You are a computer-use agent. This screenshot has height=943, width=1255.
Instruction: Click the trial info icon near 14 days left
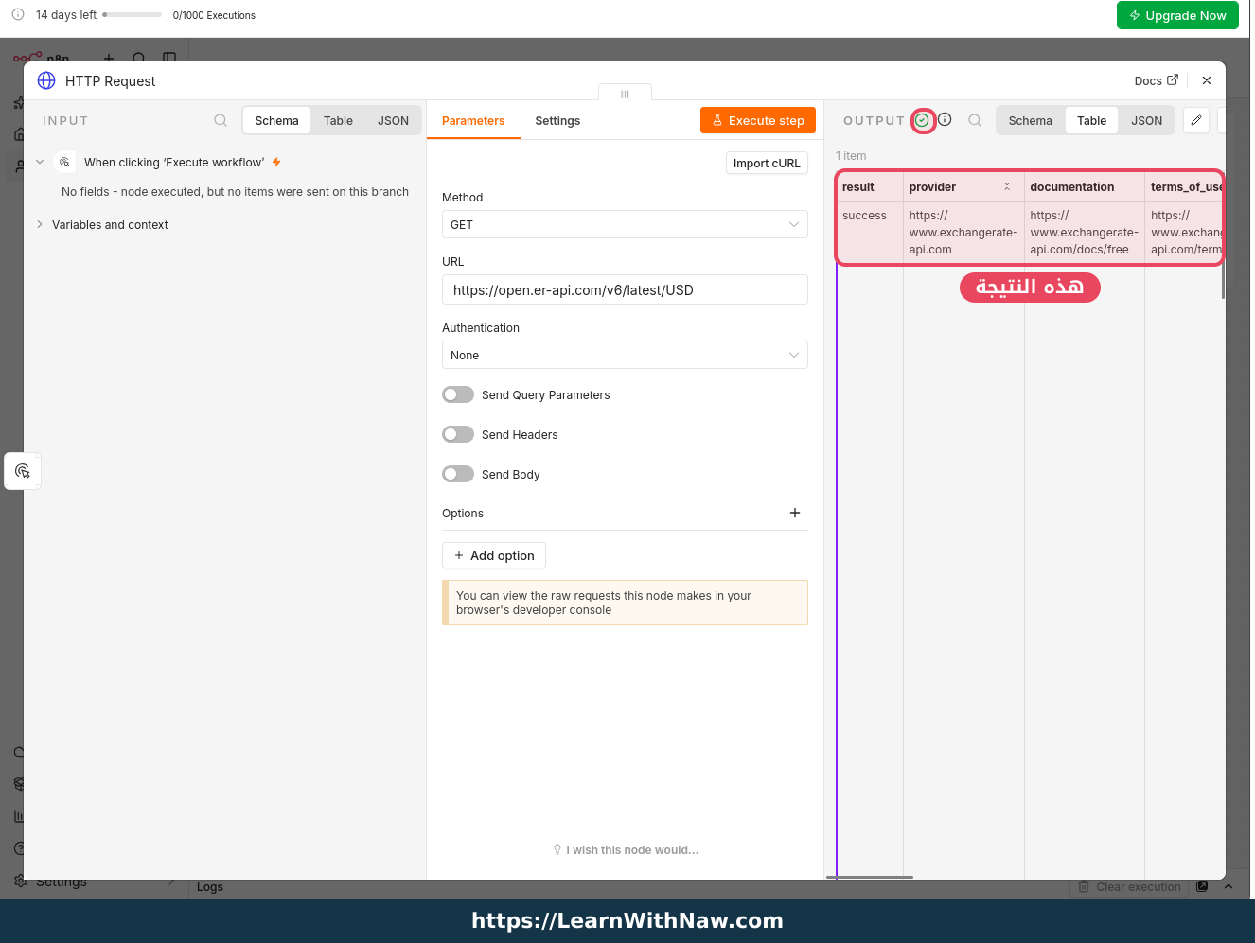18,14
